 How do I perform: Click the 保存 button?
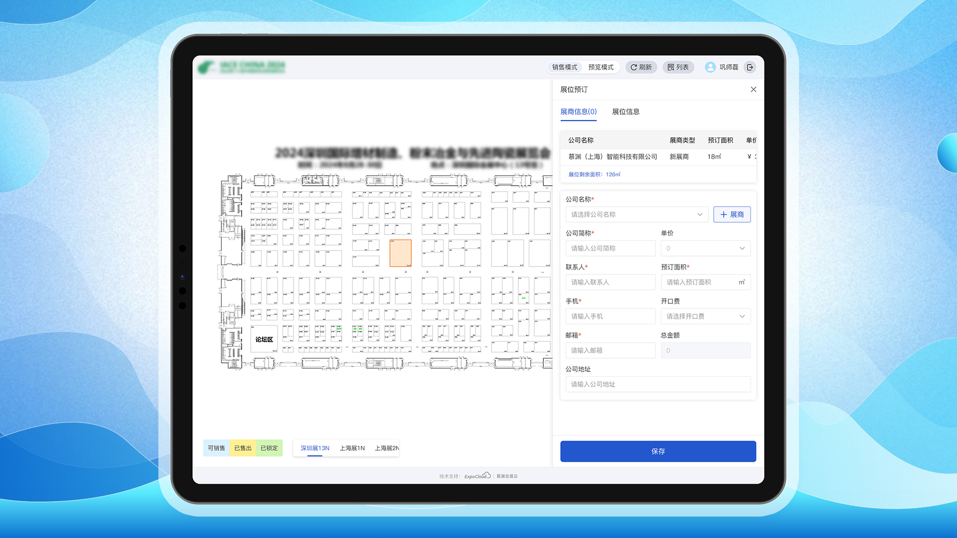pyautogui.click(x=658, y=451)
